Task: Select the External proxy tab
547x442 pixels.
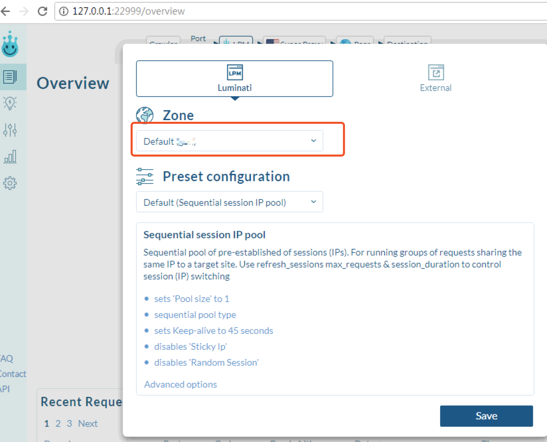Action: 435,79
